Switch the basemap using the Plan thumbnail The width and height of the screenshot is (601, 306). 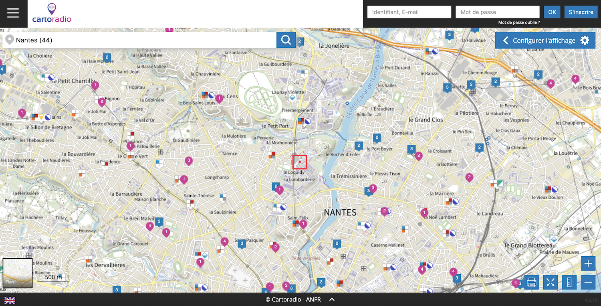coord(18,273)
